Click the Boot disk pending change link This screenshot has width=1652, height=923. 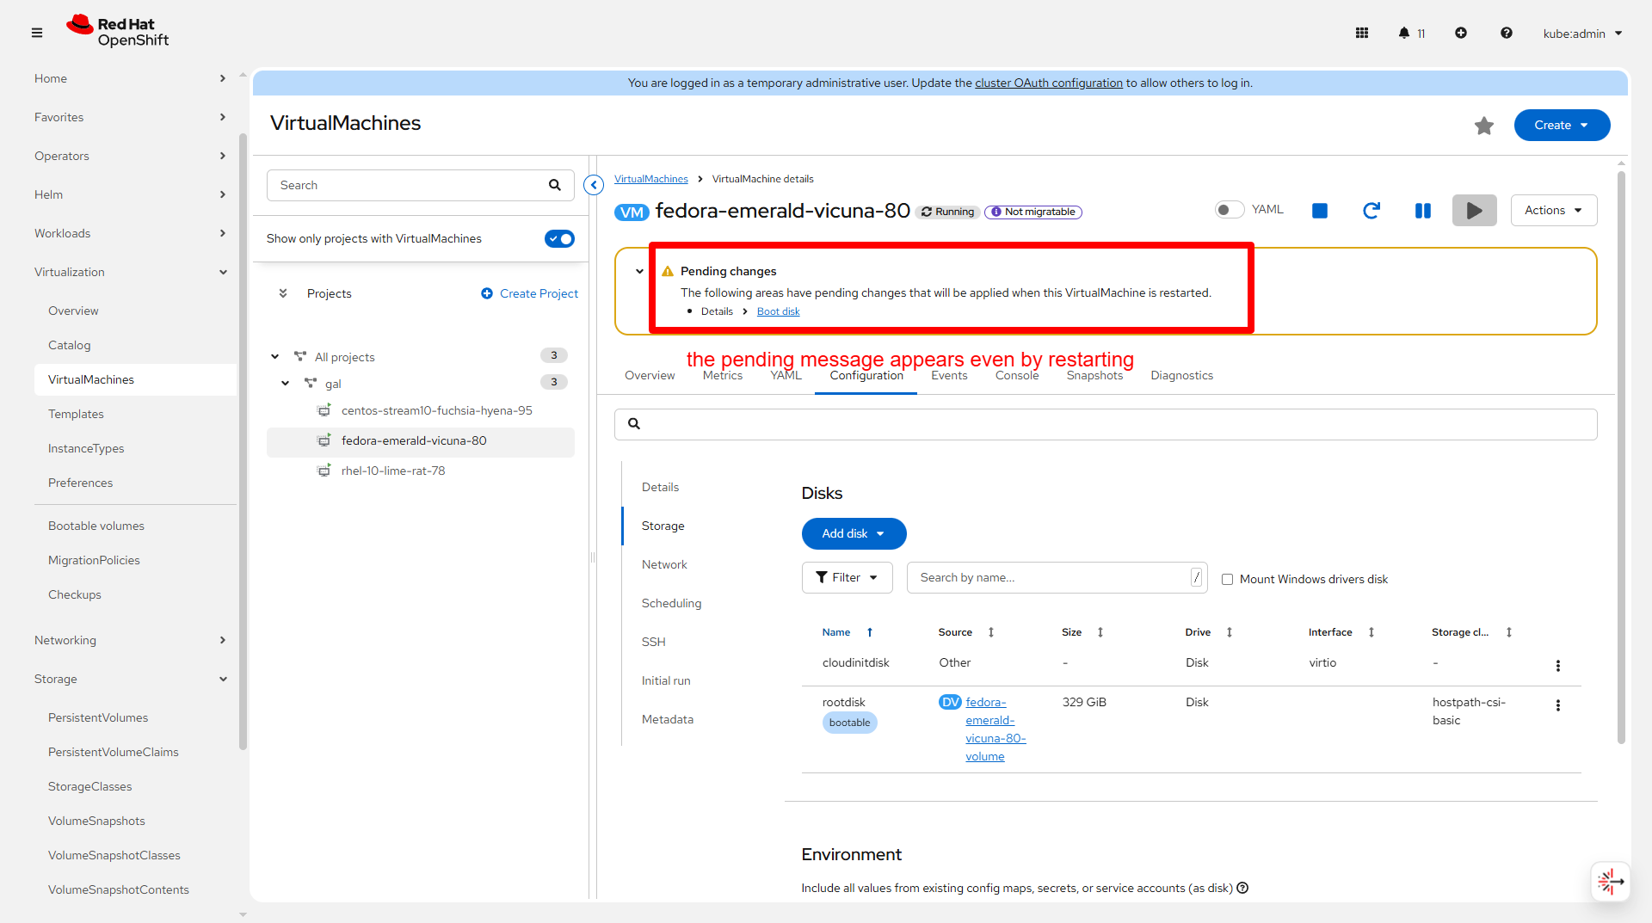[x=778, y=311]
